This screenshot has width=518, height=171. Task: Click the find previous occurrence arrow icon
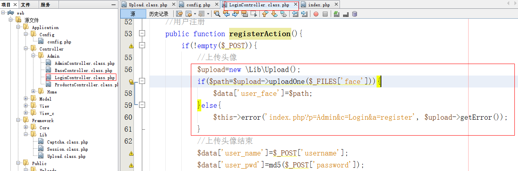tap(226, 14)
